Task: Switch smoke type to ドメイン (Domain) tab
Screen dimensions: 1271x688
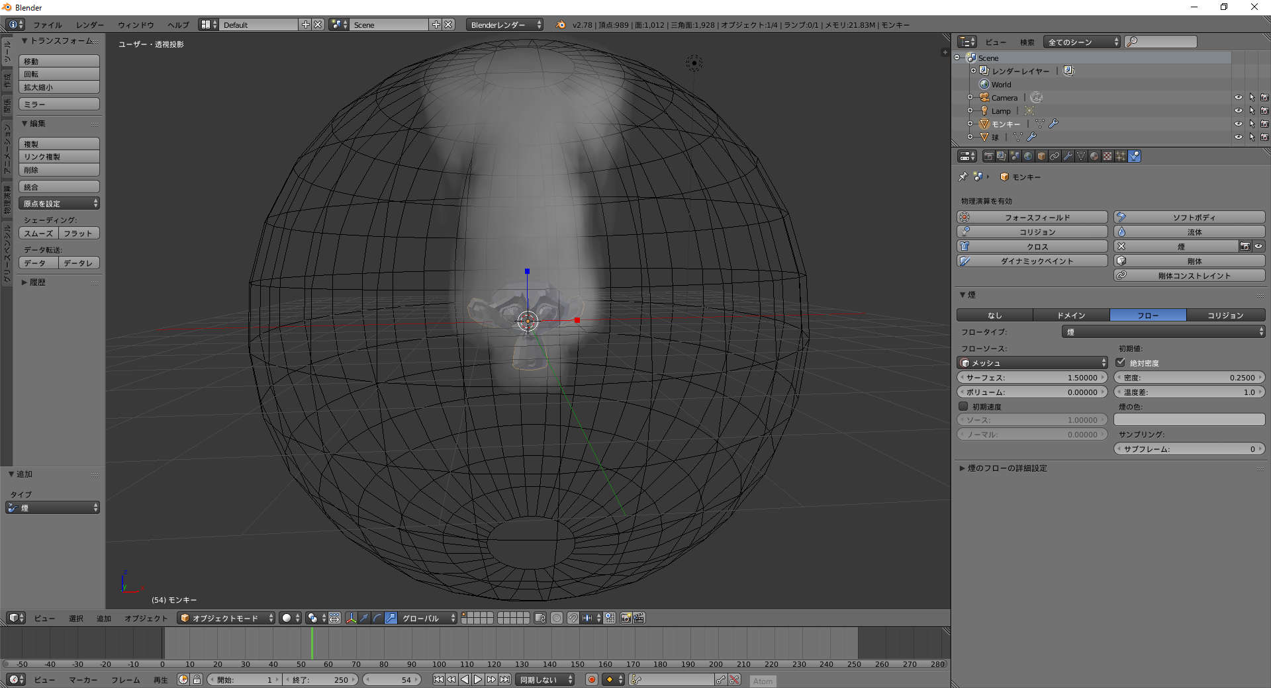Action: [x=1071, y=316]
